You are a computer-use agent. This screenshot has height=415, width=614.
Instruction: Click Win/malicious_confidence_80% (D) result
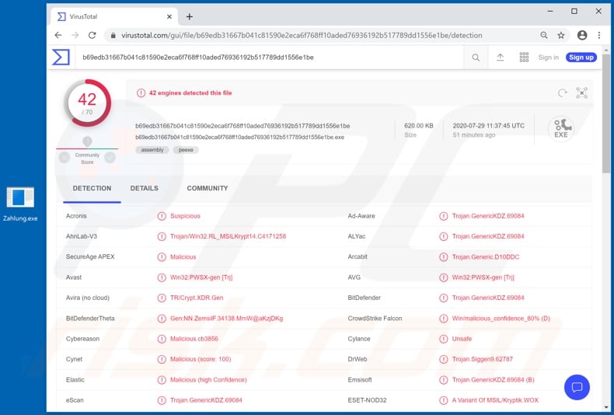click(501, 319)
